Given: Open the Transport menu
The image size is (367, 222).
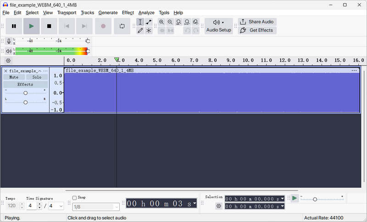Looking at the screenshot, I should [67, 13].
